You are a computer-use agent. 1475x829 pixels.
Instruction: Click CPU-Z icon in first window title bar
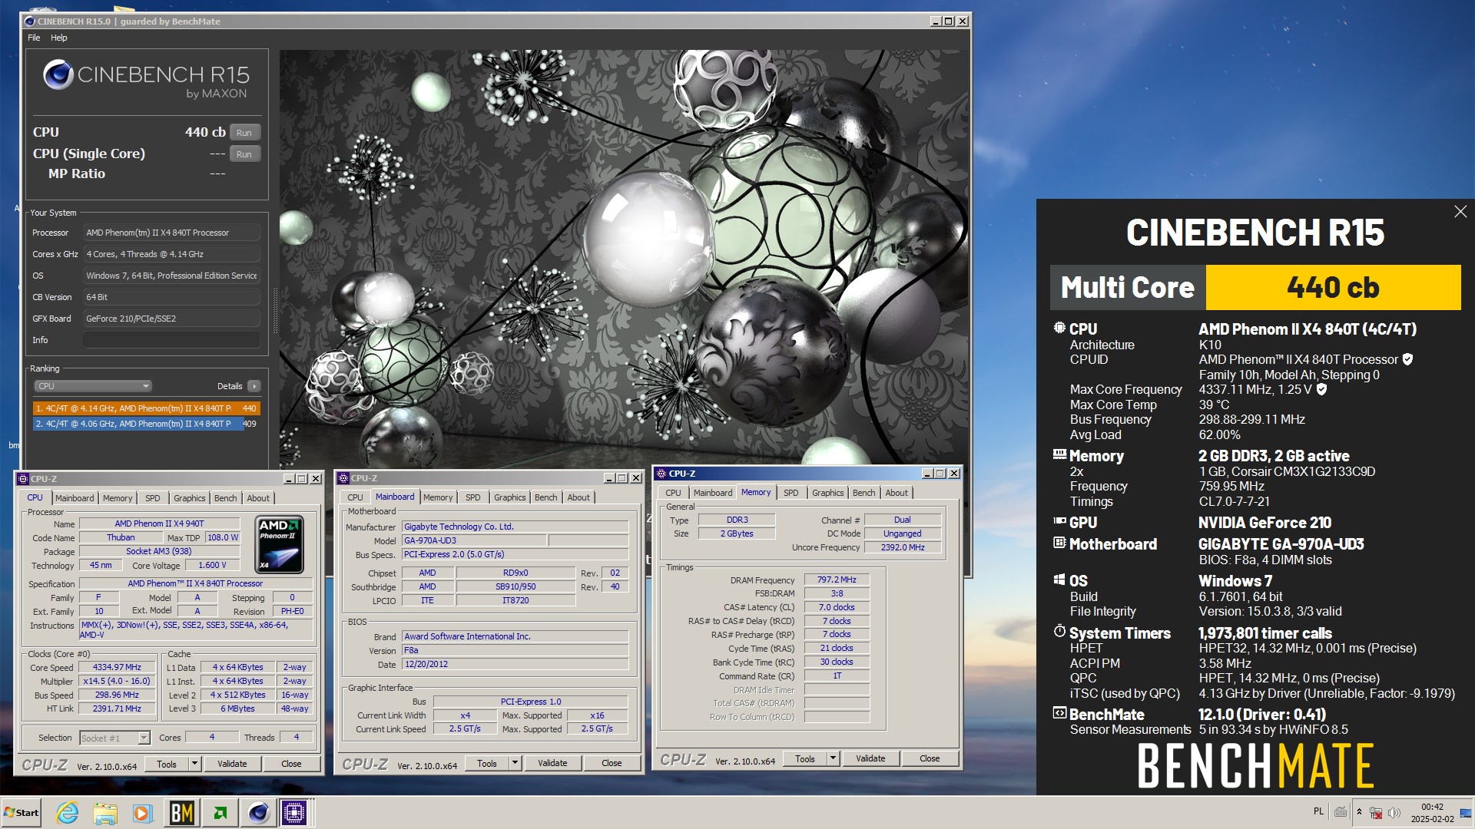(x=23, y=479)
